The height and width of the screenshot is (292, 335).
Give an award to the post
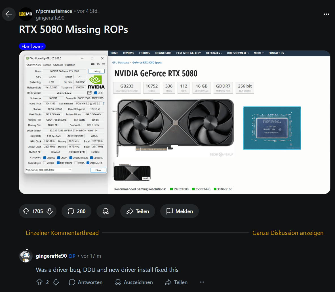tap(106, 211)
